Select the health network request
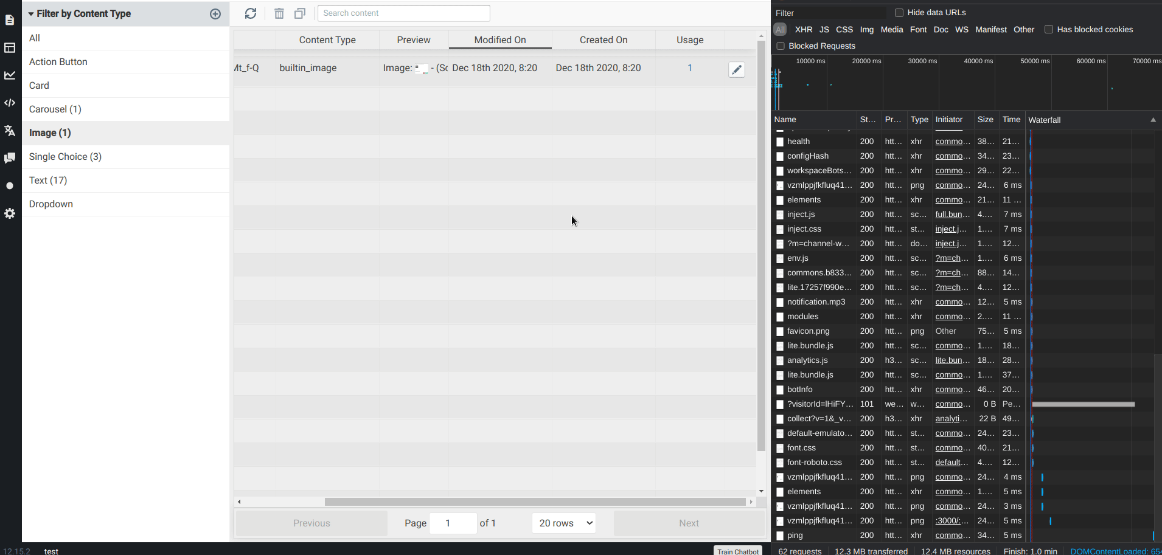The width and height of the screenshot is (1162, 555). pos(798,142)
